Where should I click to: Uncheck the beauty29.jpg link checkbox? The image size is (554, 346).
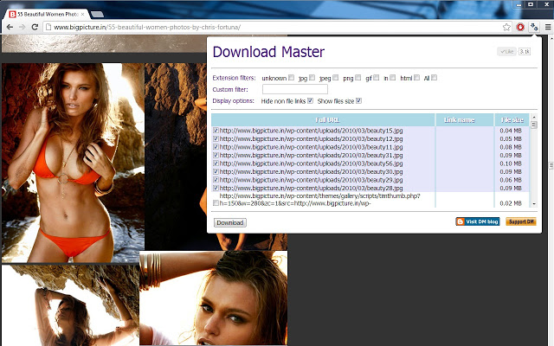216,180
